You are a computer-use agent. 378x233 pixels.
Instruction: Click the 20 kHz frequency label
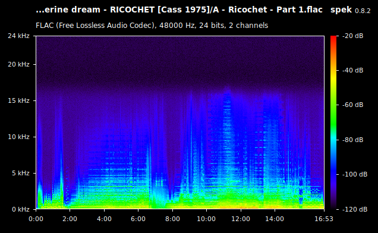point(18,64)
